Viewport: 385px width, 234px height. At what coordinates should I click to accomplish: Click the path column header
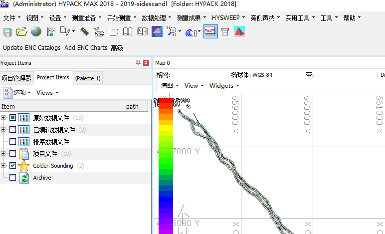pyautogui.click(x=136, y=107)
